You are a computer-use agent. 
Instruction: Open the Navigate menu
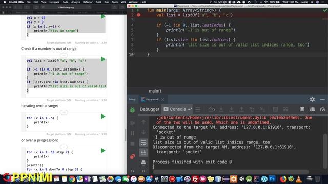coord(54,2)
